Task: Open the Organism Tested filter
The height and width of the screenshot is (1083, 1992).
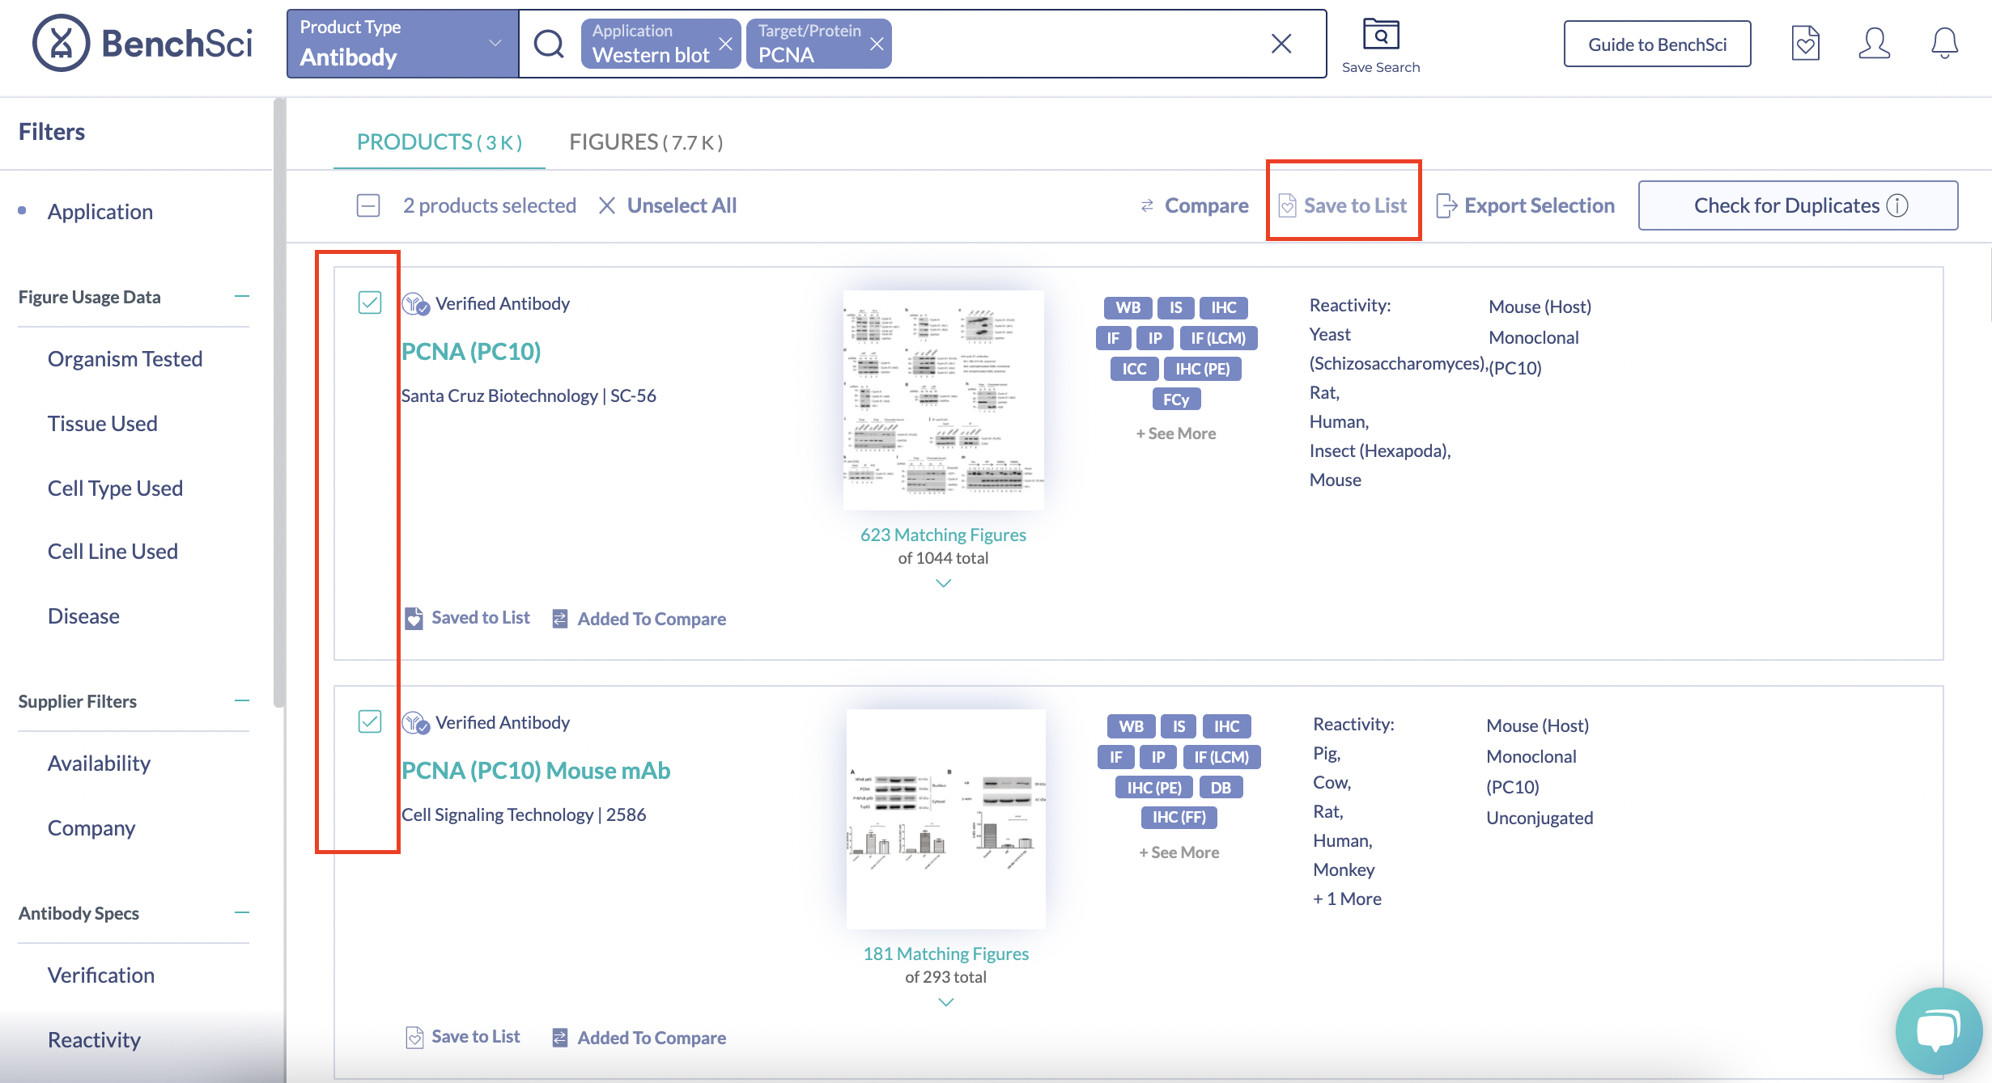Action: [x=125, y=358]
